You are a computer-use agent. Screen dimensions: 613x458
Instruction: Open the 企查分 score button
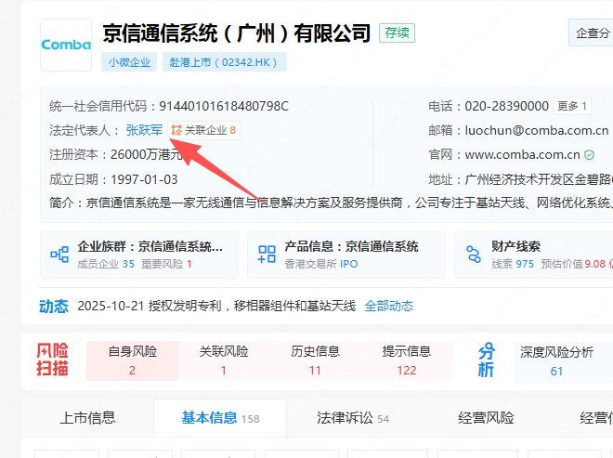(x=592, y=33)
